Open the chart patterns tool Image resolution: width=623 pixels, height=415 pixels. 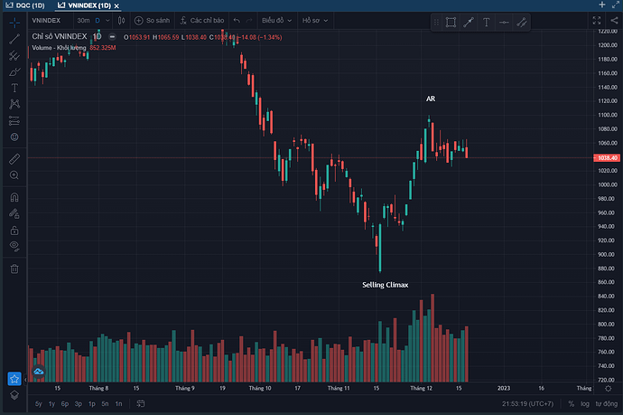click(x=14, y=104)
